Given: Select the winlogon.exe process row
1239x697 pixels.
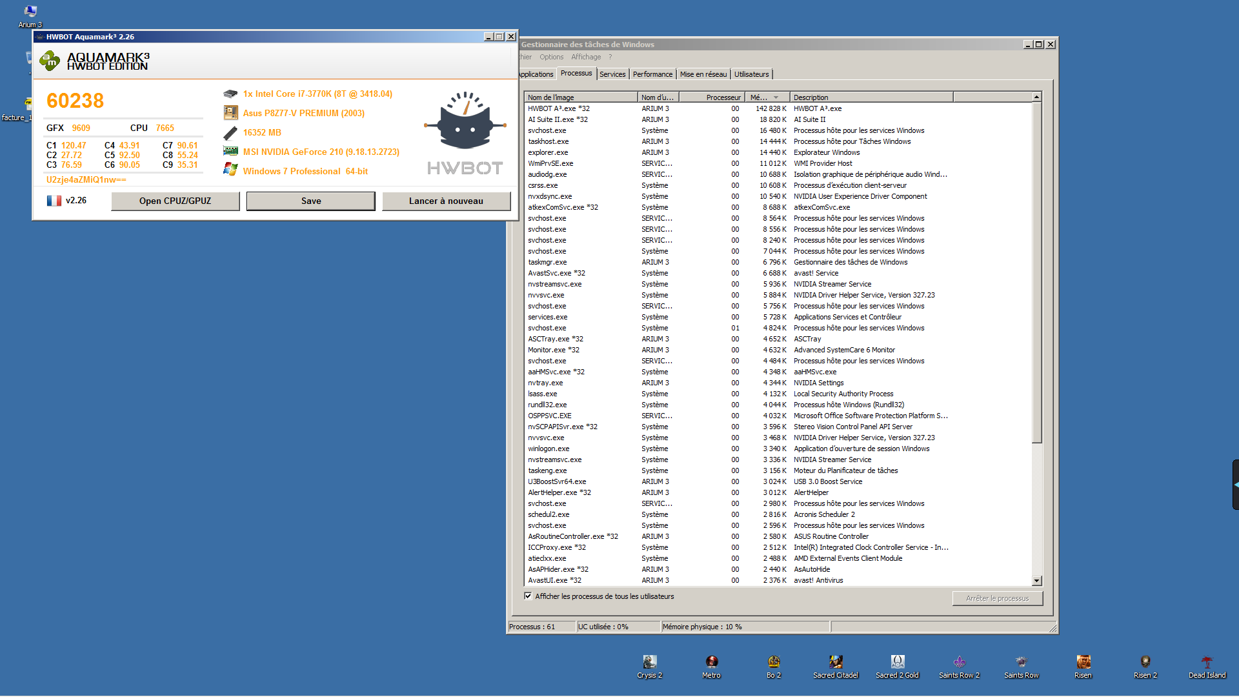Looking at the screenshot, I should (778, 449).
